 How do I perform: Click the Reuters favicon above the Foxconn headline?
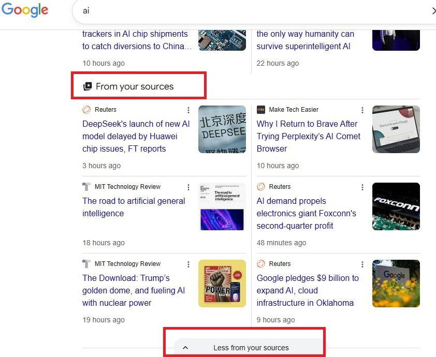click(x=261, y=187)
